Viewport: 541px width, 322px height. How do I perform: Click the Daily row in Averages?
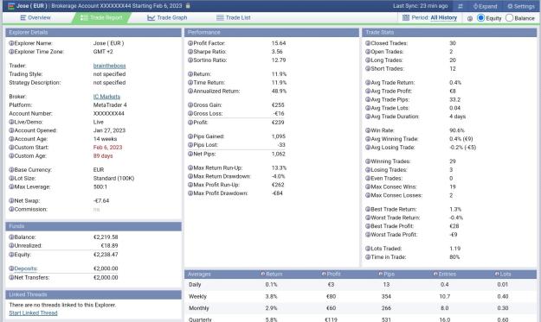click(x=361, y=285)
